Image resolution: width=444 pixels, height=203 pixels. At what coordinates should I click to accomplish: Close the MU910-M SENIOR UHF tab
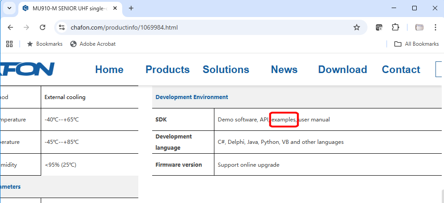coord(115,8)
